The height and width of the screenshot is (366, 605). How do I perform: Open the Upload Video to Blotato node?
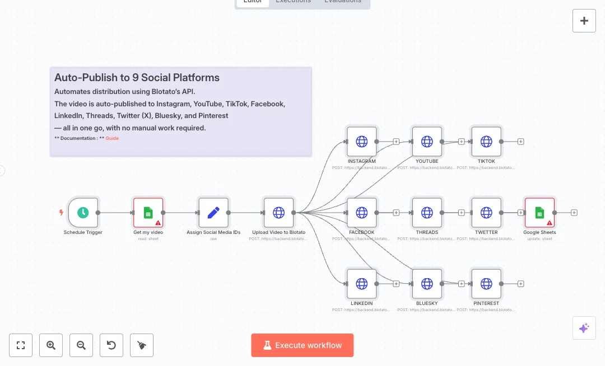278,213
